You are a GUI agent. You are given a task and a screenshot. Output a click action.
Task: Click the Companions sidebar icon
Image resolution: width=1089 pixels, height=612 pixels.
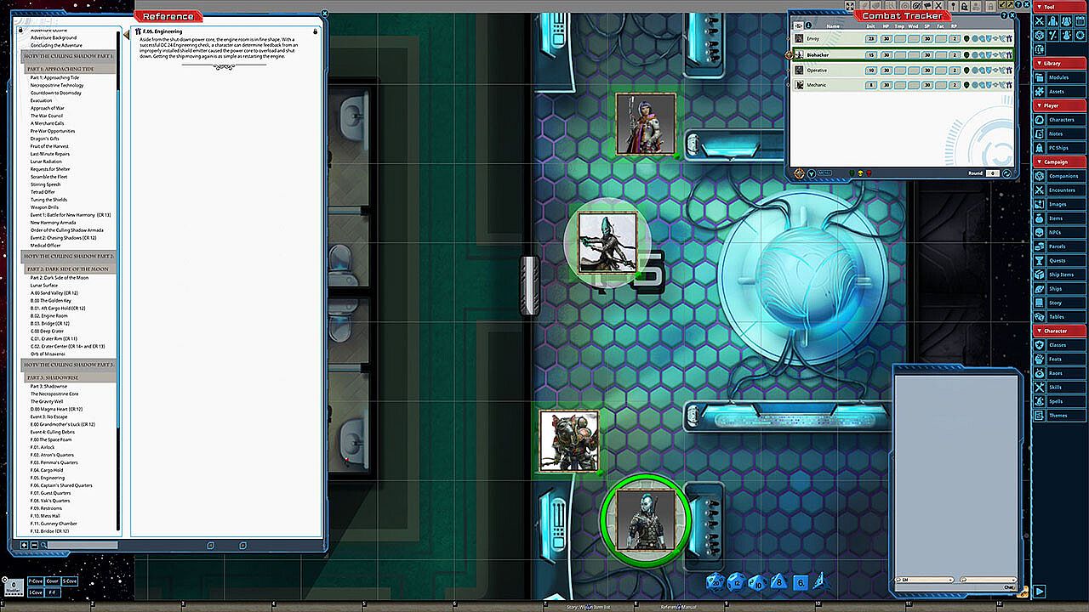tap(1039, 176)
